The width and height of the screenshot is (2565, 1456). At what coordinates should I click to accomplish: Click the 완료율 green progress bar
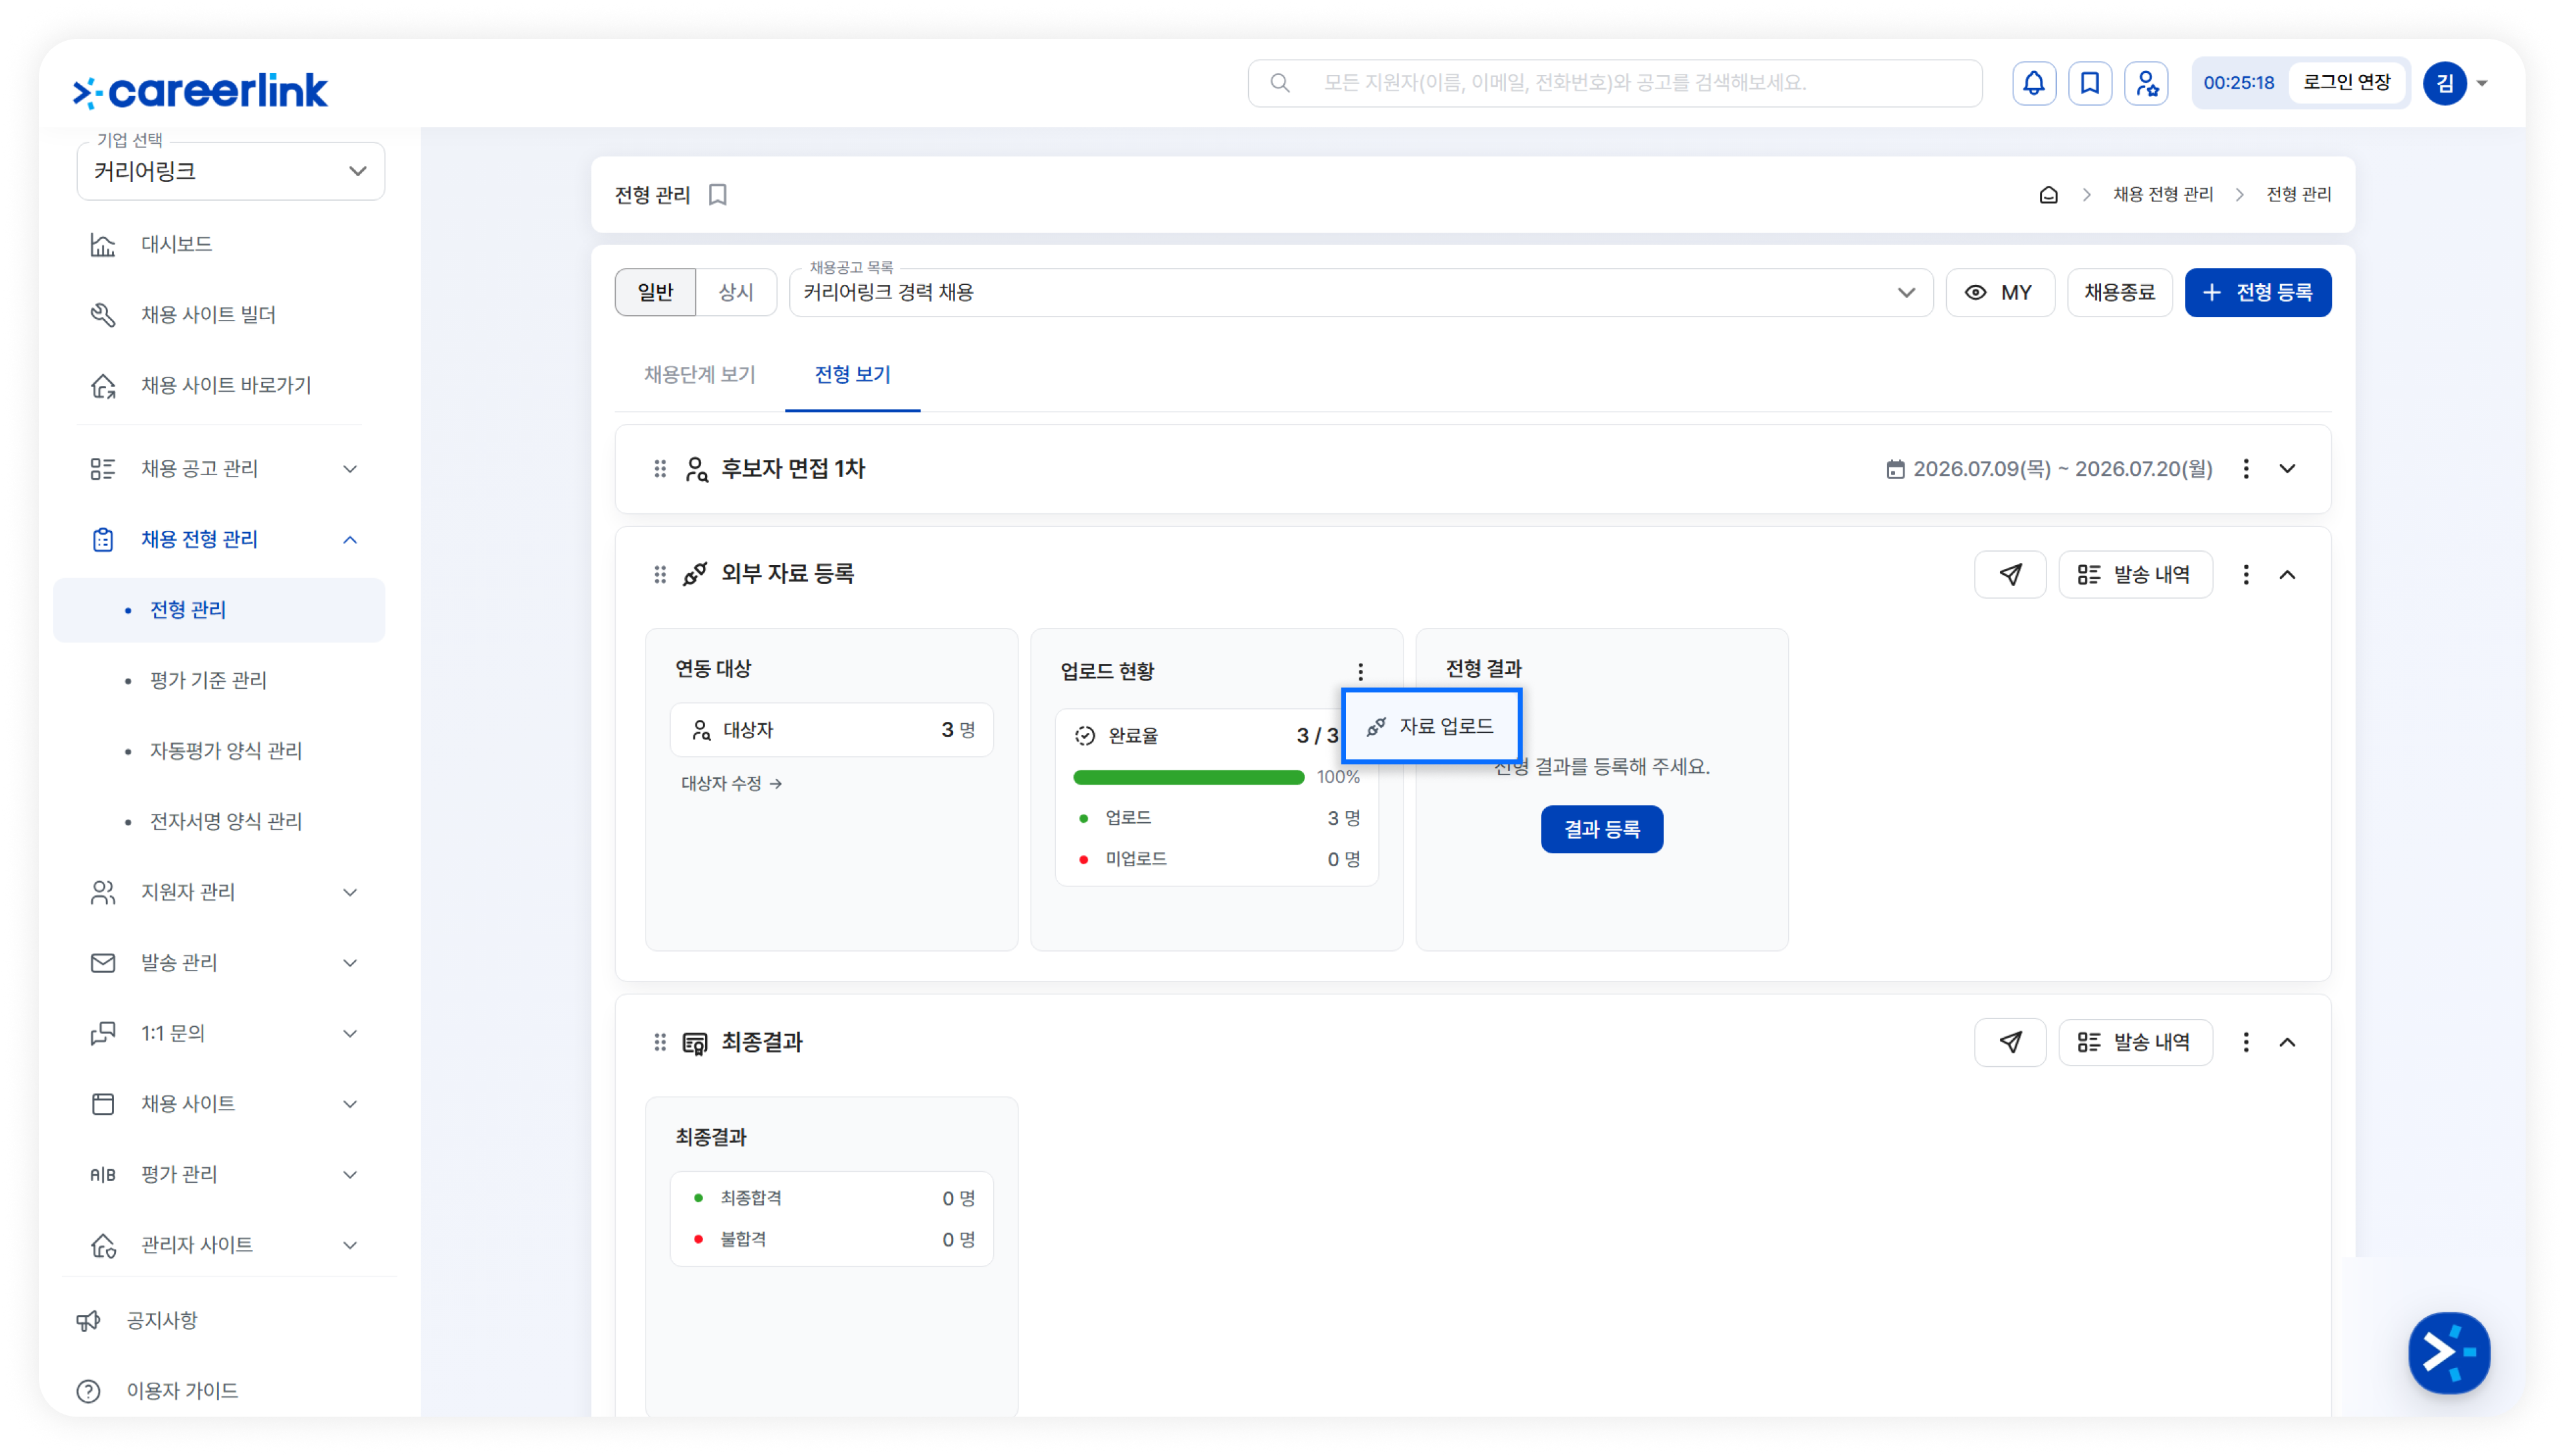(x=1188, y=777)
